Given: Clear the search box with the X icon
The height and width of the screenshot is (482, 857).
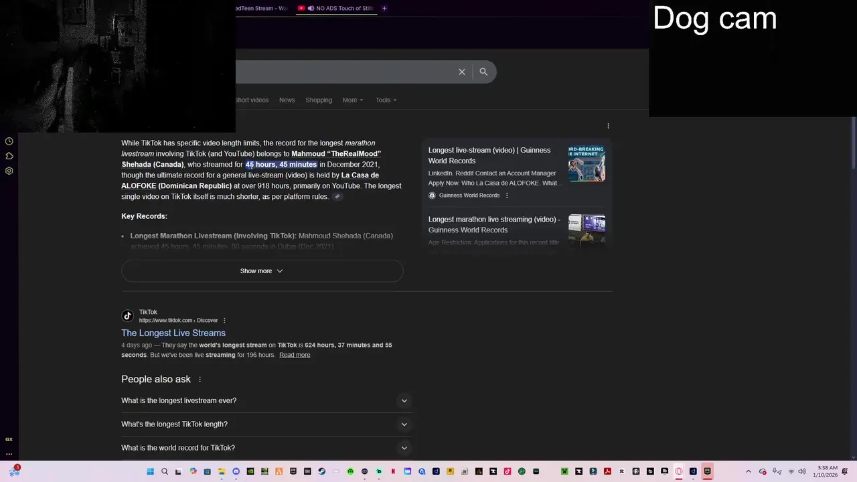Looking at the screenshot, I should [x=462, y=72].
